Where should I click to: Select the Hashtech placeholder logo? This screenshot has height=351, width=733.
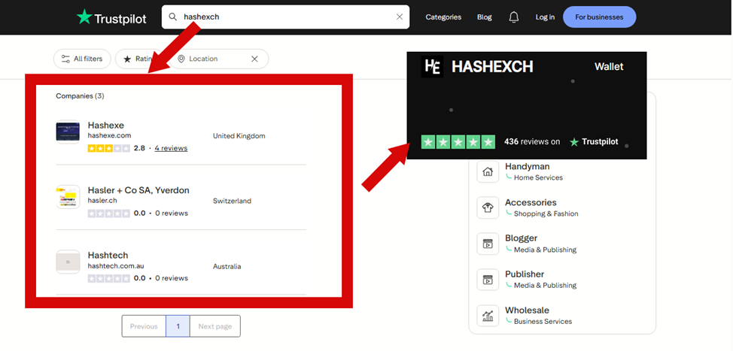tap(68, 262)
